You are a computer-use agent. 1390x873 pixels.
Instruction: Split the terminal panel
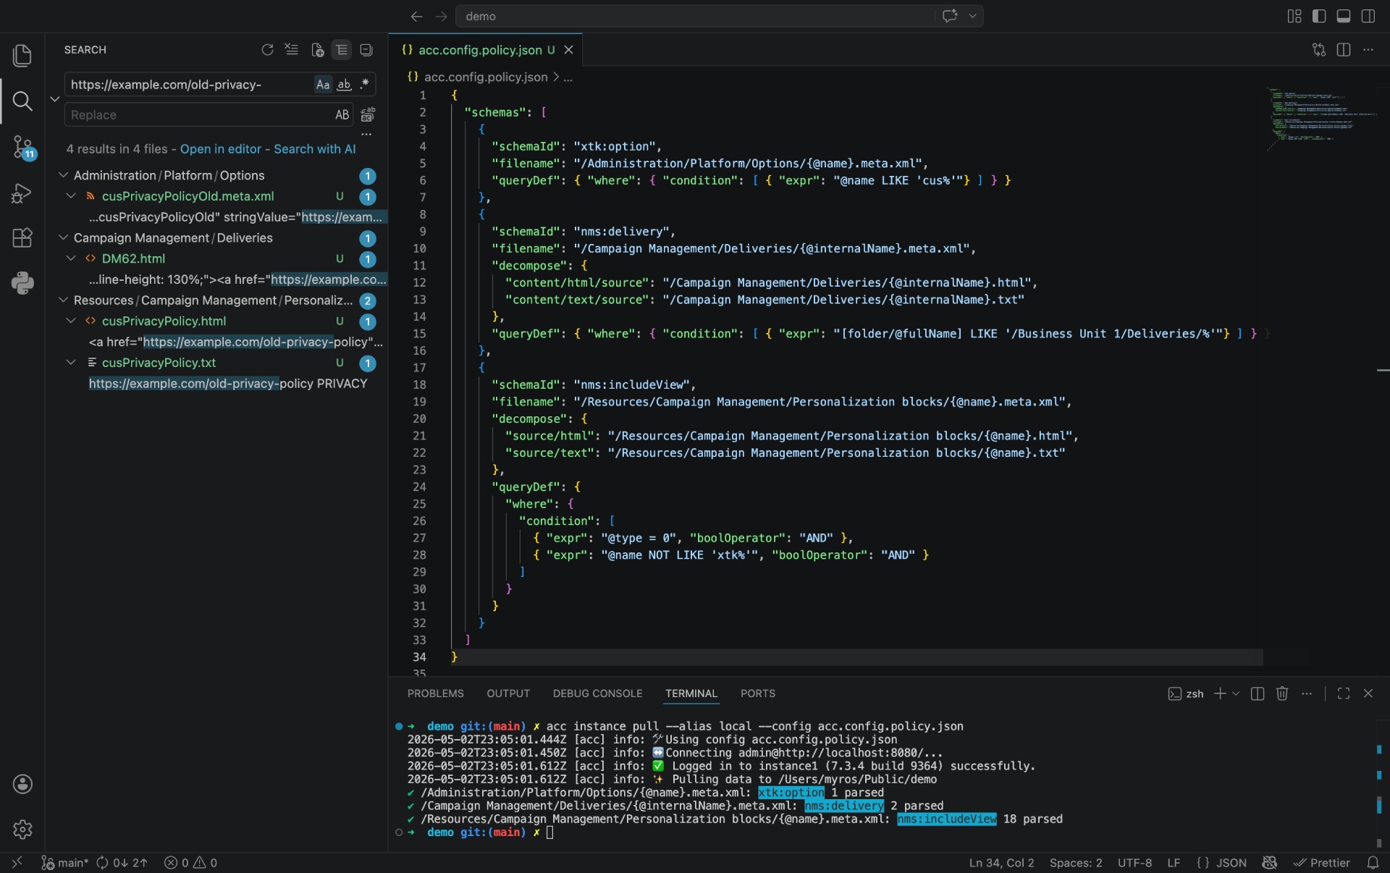(1258, 693)
